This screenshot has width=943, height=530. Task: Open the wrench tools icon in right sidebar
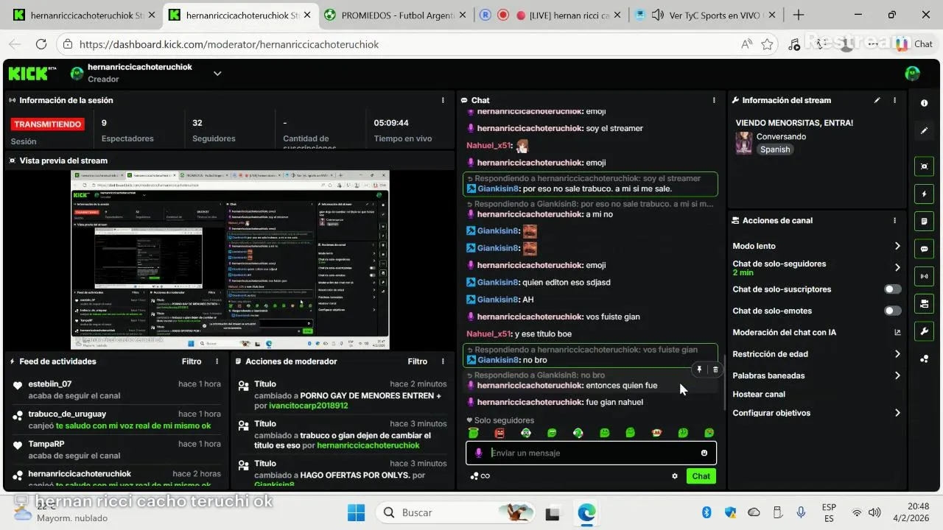924,331
